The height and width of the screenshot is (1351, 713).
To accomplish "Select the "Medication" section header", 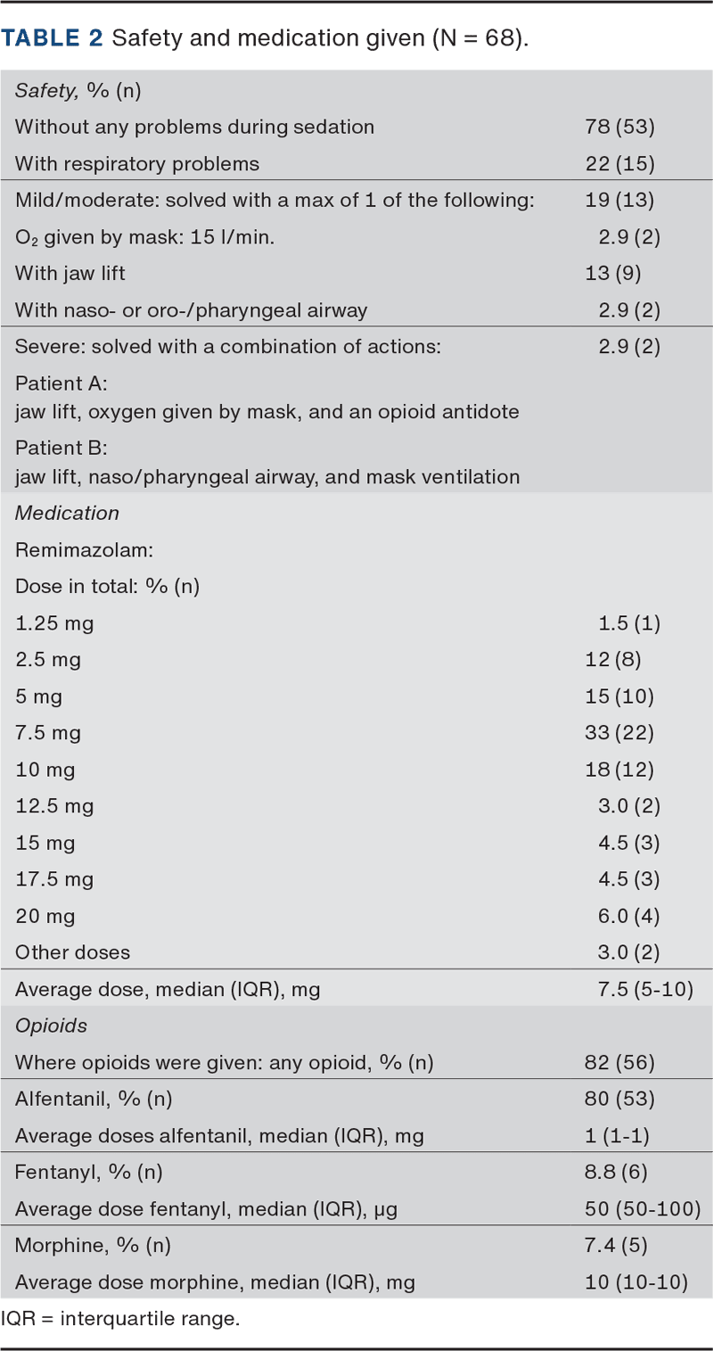I will pos(67,513).
